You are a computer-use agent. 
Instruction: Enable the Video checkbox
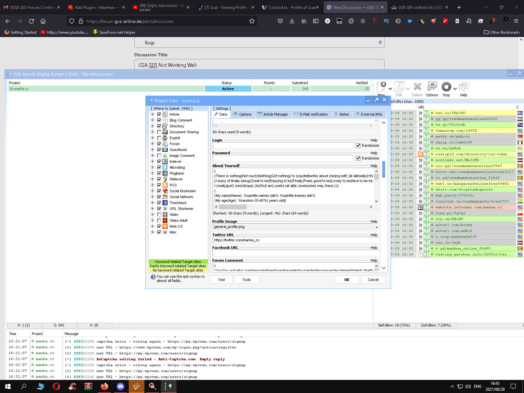[159, 215]
